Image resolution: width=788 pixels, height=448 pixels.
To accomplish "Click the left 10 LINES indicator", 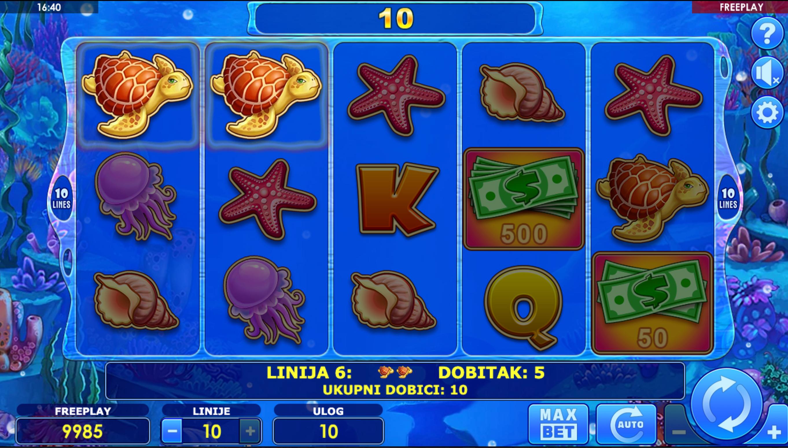I will click(62, 199).
